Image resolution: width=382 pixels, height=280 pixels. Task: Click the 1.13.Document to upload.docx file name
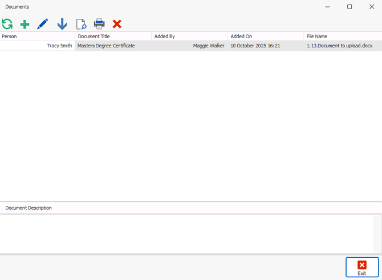pyautogui.click(x=339, y=46)
